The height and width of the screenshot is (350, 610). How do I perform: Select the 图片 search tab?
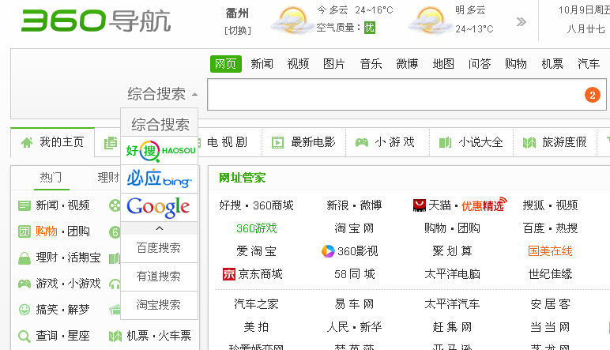(x=334, y=64)
